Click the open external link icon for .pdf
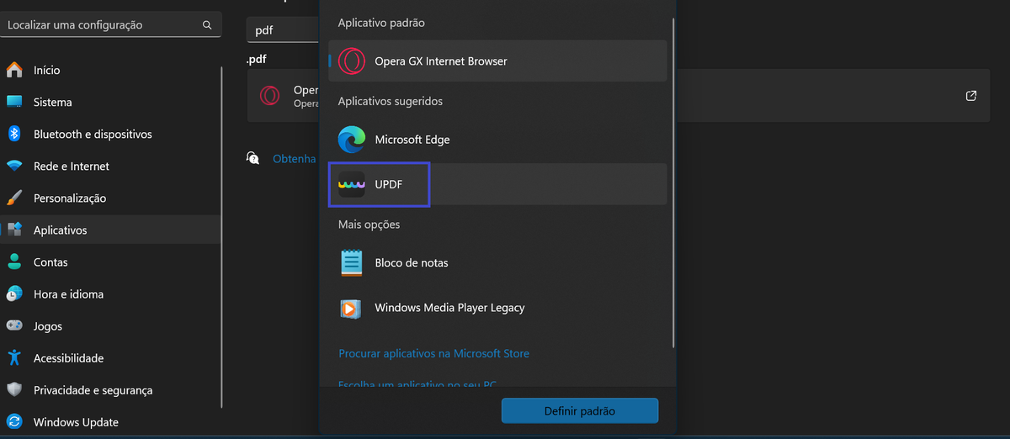Viewport: 1010px width, 439px height. click(971, 96)
